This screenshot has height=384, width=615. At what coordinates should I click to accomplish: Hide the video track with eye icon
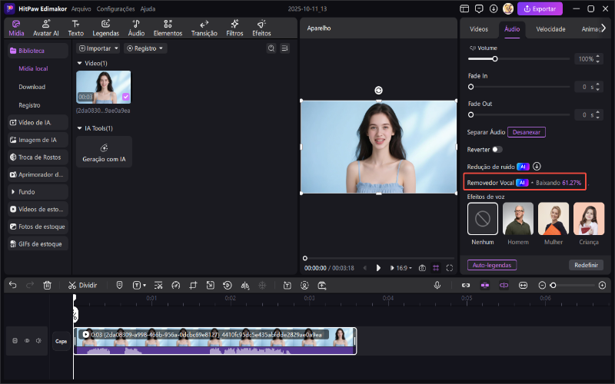pyautogui.click(x=27, y=340)
